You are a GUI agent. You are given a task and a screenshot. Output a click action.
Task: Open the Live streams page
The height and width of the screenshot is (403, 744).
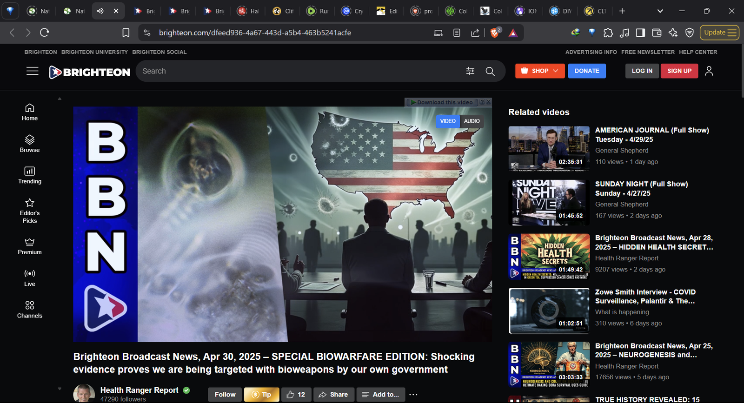pos(30,277)
